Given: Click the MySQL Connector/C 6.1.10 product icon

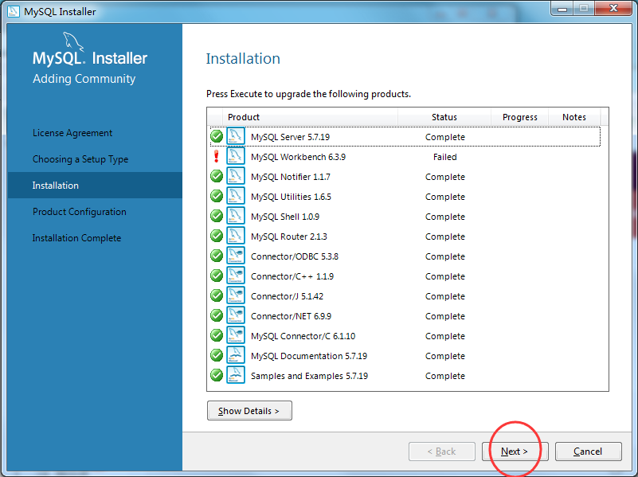Looking at the screenshot, I should click(236, 335).
